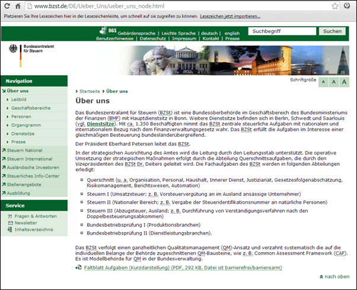Download the Faltblatt Aufgaben PDF
The height and width of the screenshot is (290, 357).
(x=183, y=268)
